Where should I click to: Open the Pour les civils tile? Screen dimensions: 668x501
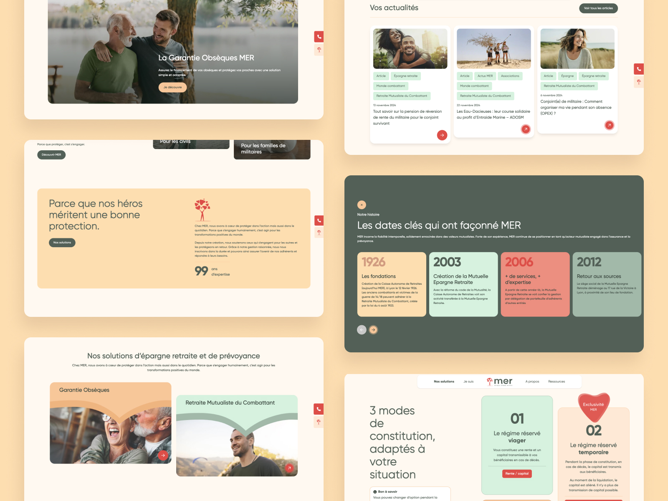tap(191, 144)
